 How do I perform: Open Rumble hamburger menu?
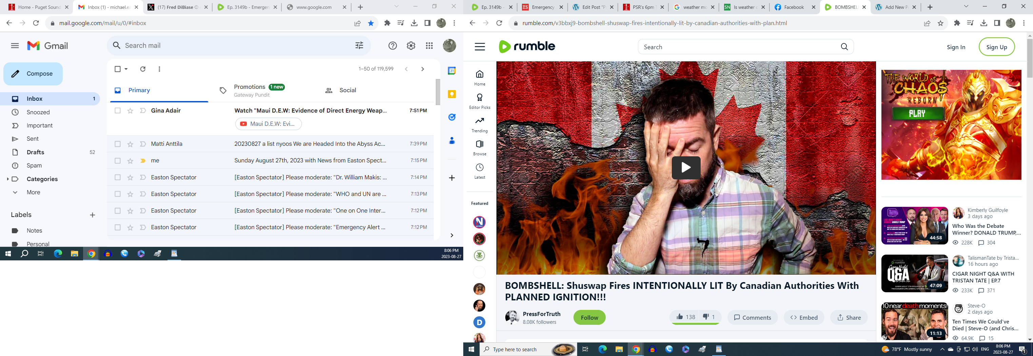point(480,47)
